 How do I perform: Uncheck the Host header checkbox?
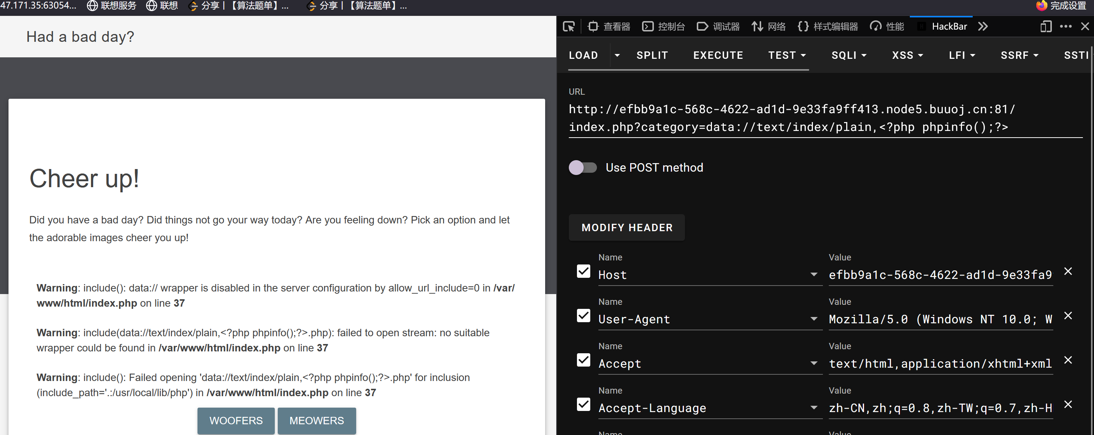click(x=583, y=271)
